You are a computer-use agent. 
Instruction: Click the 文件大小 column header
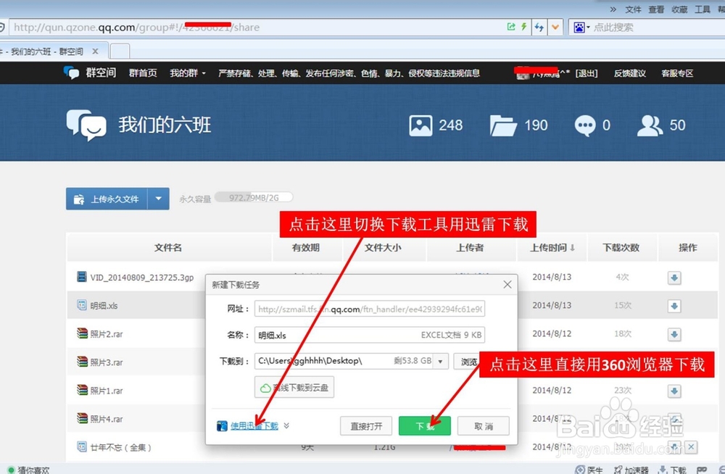383,248
